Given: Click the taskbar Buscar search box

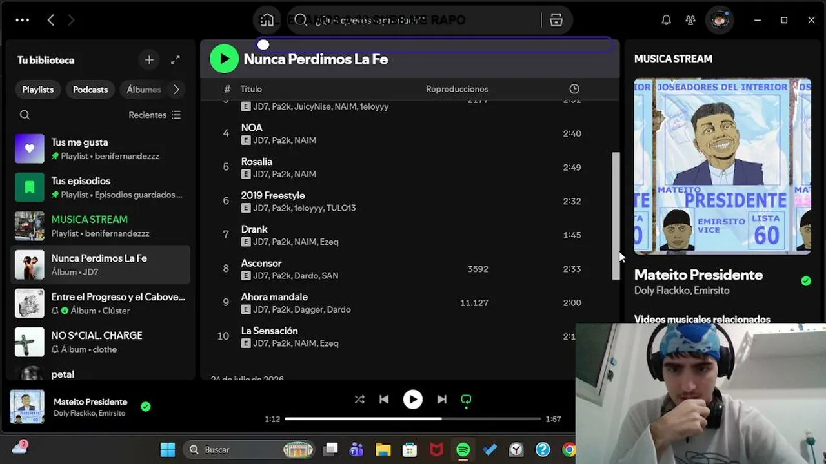Looking at the screenshot, I should (x=250, y=449).
